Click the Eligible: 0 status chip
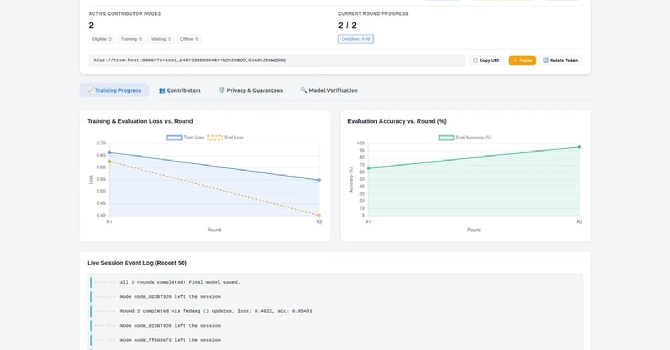 [x=102, y=39]
